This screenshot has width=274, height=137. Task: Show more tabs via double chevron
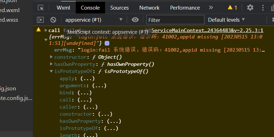211,8
